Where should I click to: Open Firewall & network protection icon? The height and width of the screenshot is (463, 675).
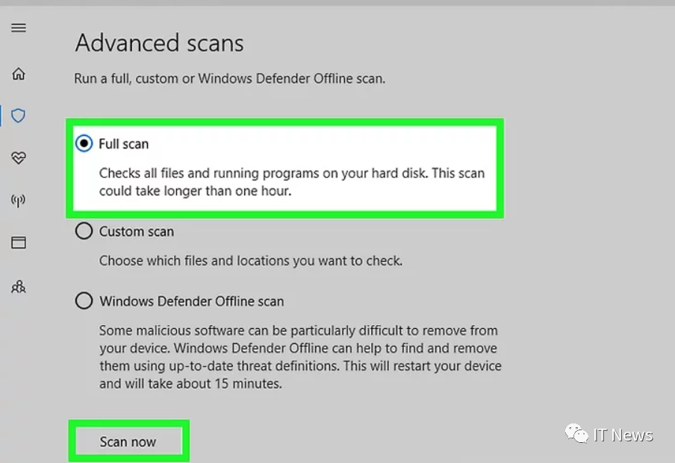[x=19, y=201]
